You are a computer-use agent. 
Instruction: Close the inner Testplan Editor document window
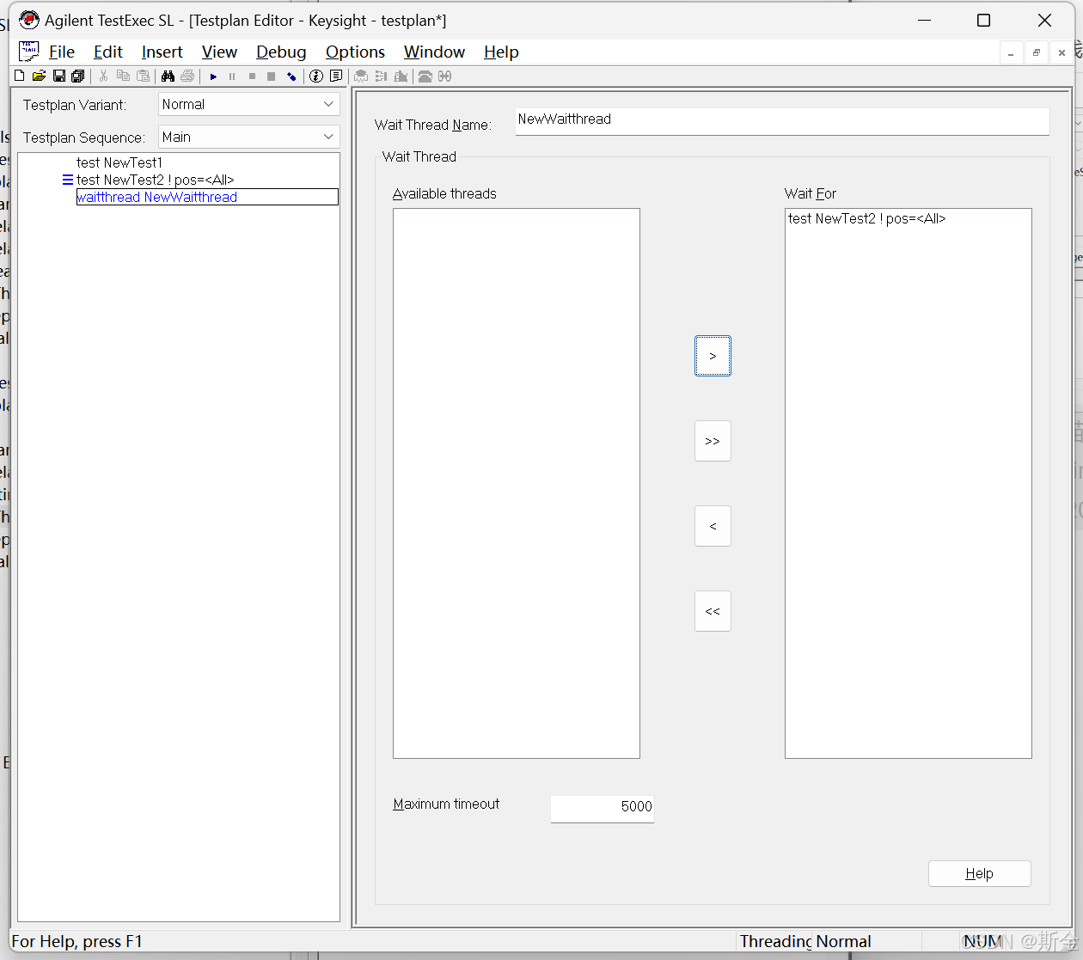pos(1062,52)
